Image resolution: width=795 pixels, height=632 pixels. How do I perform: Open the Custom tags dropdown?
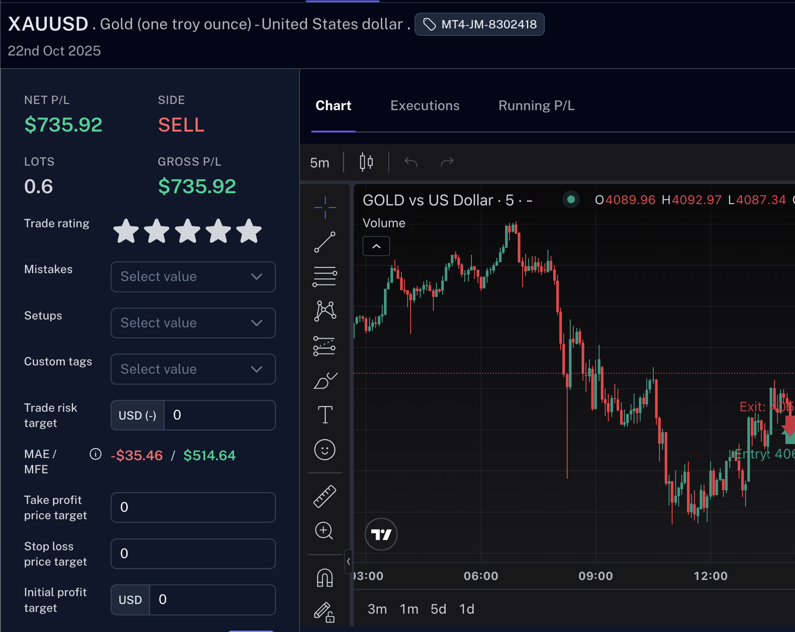(193, 369)
